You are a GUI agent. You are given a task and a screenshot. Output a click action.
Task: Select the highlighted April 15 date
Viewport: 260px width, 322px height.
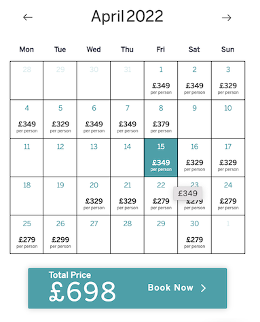point(161,158)
